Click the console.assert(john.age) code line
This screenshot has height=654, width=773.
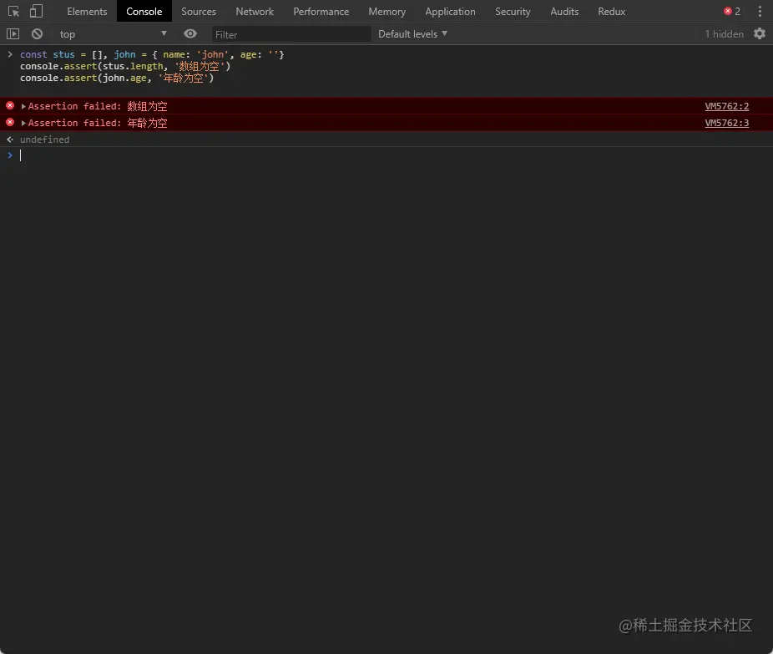117,78
